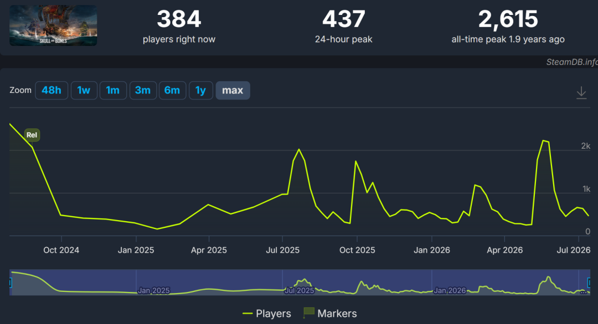Viewport: 598px width, 324px height.
Task: Click the Apr 2026 axis label
Action: 504,250
